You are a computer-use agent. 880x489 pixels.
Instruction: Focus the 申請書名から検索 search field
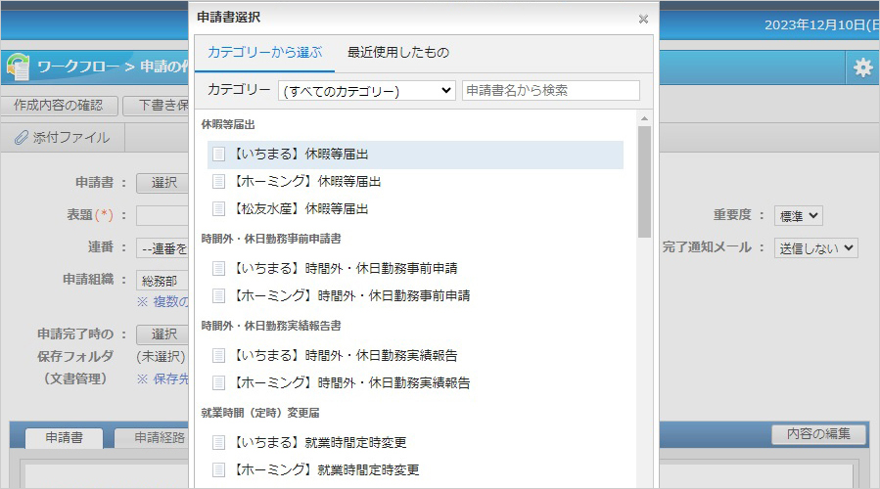tap(550, 90)
